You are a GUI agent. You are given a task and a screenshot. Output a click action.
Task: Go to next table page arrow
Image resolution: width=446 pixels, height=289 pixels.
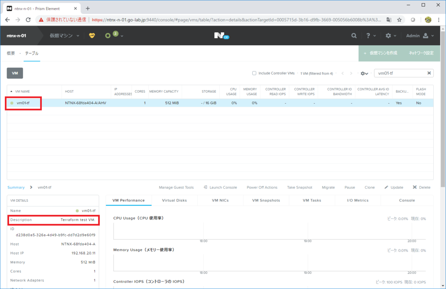[351, 73]
